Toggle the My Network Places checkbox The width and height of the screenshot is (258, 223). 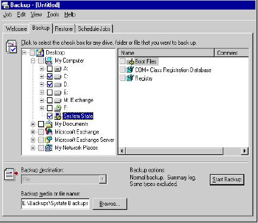click(41, 148)
